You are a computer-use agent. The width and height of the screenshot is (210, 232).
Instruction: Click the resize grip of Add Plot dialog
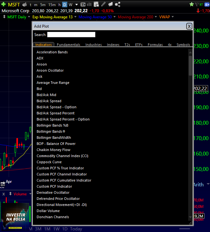pyautogui.click(x=191, y=223)
